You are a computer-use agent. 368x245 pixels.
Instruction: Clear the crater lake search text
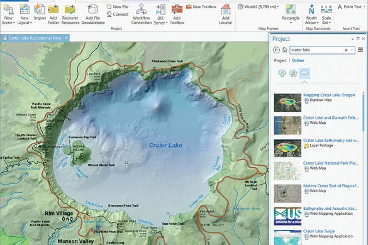[346, 50]
